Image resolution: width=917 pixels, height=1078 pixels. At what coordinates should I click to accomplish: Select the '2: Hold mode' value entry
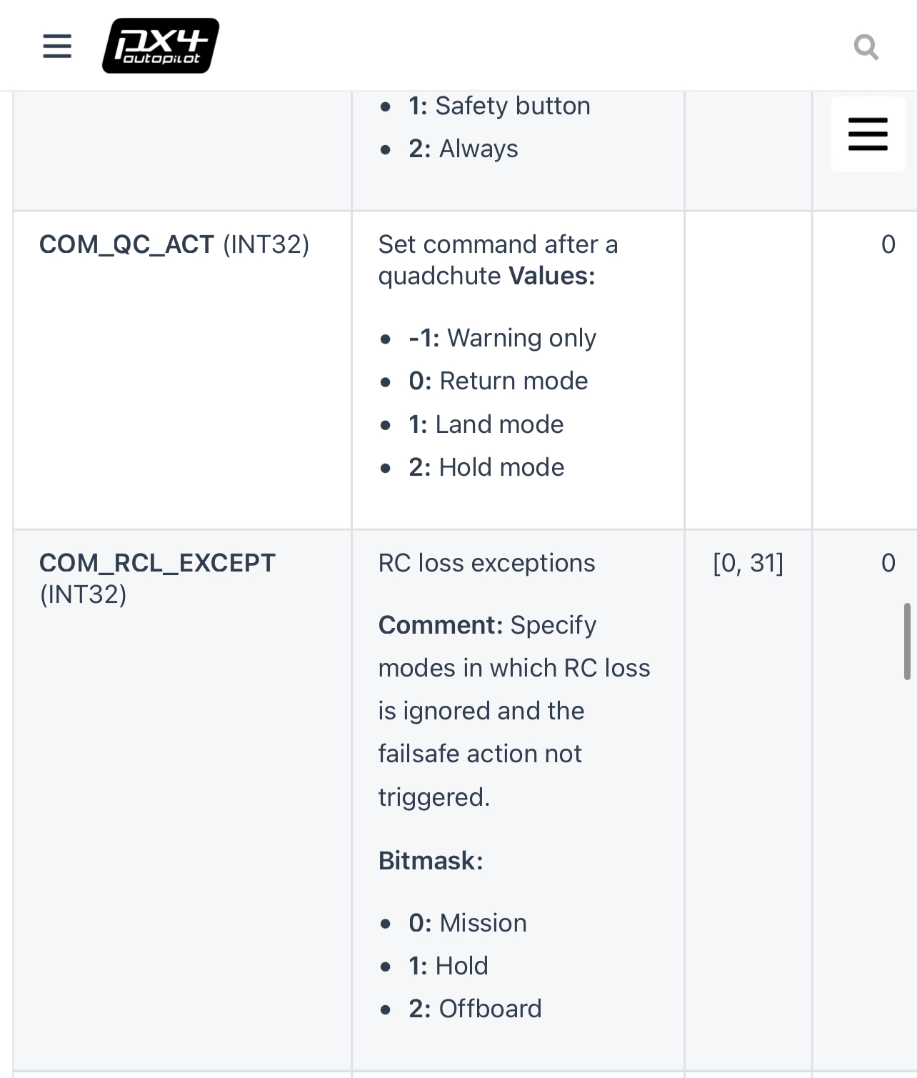486,466
